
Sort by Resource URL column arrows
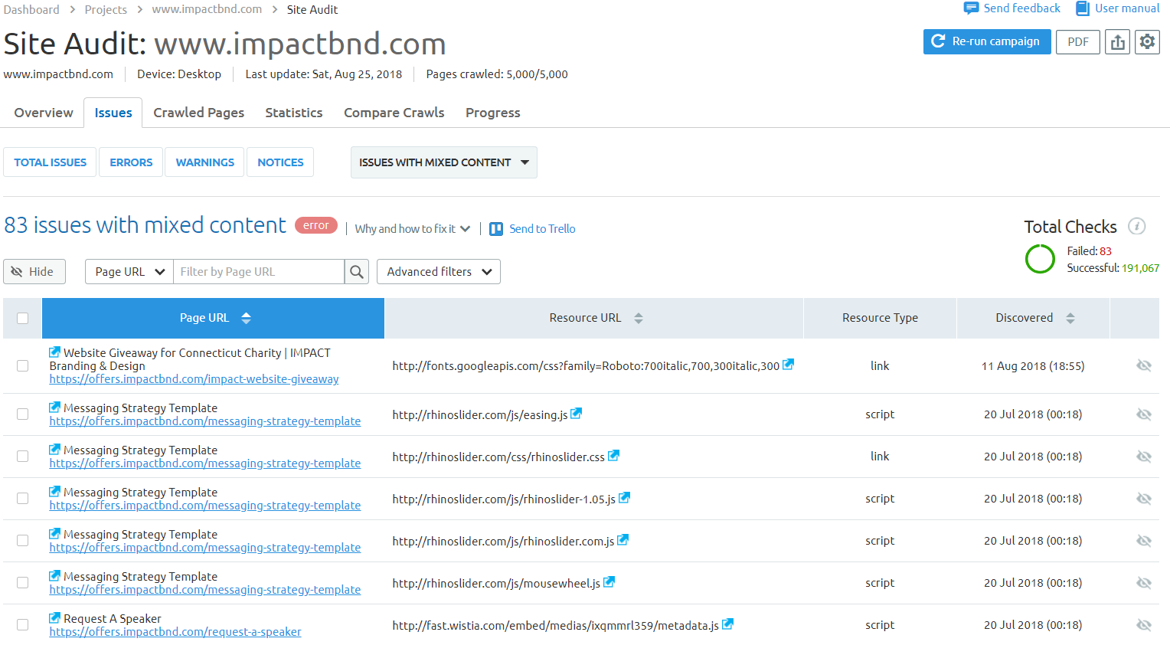pos(639,318)
